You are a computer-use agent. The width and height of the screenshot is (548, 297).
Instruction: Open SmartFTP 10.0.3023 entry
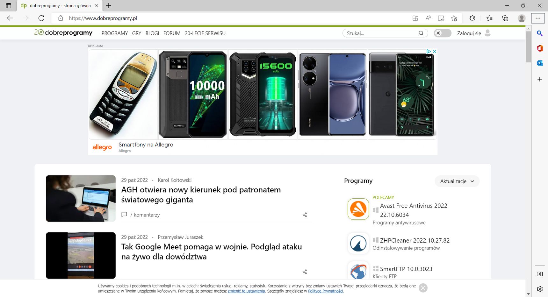pos(406,269)
